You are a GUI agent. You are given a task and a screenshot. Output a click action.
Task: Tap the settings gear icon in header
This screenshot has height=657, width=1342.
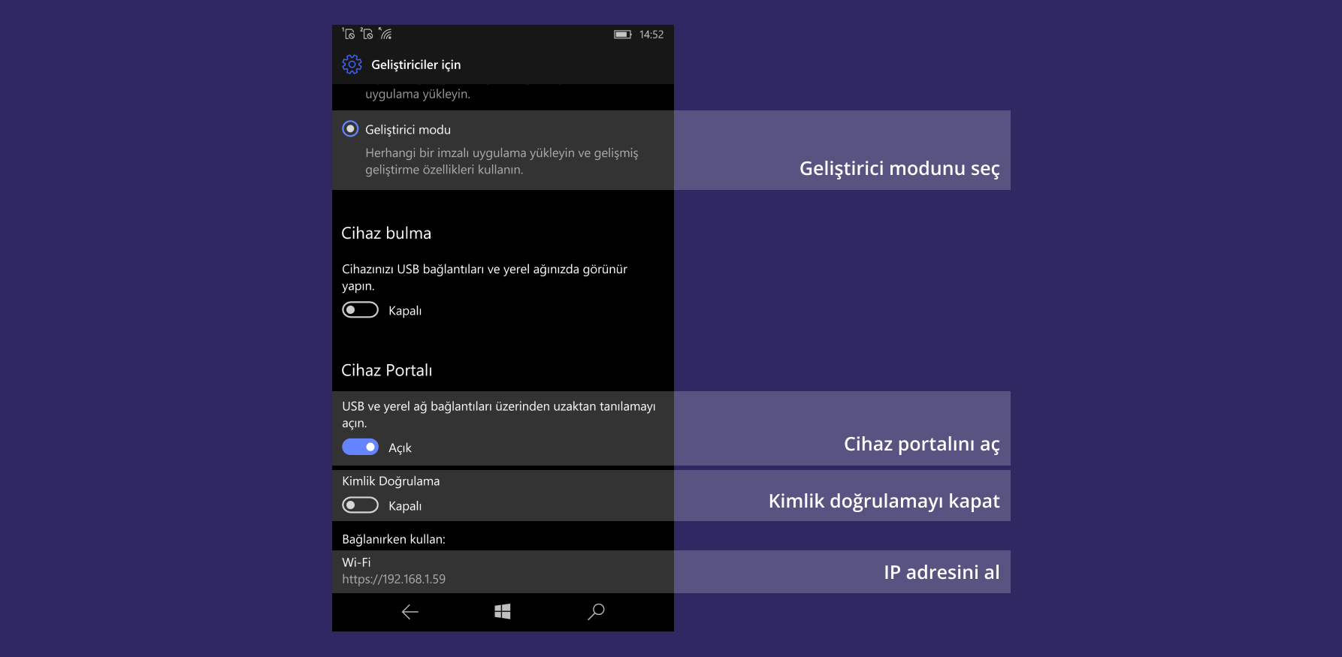click(352, 65)
